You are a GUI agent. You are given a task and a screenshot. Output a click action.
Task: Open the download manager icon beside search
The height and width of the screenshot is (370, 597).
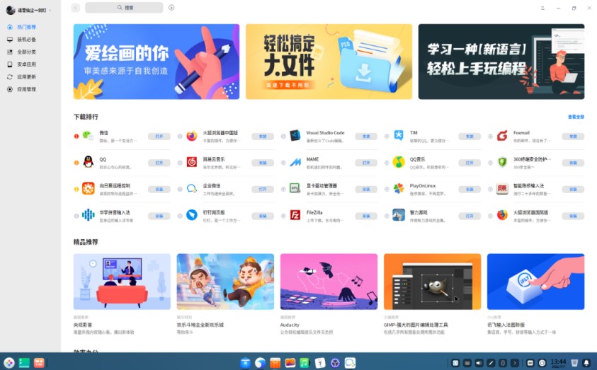171,8
